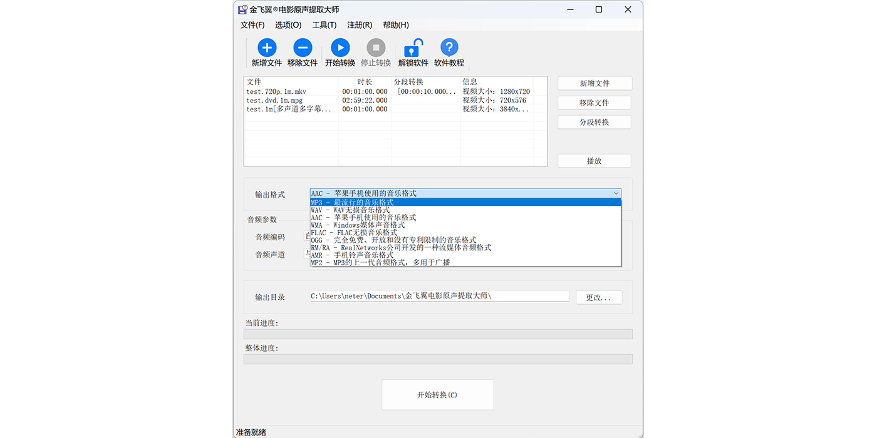Image resolution: width=877 pixels, height=438 pixels.
Task: Click info cell 视频大小: 1280x720
Action: [x=496, y=91]
